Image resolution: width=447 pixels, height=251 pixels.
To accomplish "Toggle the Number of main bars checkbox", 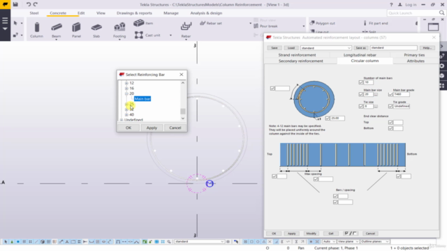I will pyautogui.click(x=361, y=82).
